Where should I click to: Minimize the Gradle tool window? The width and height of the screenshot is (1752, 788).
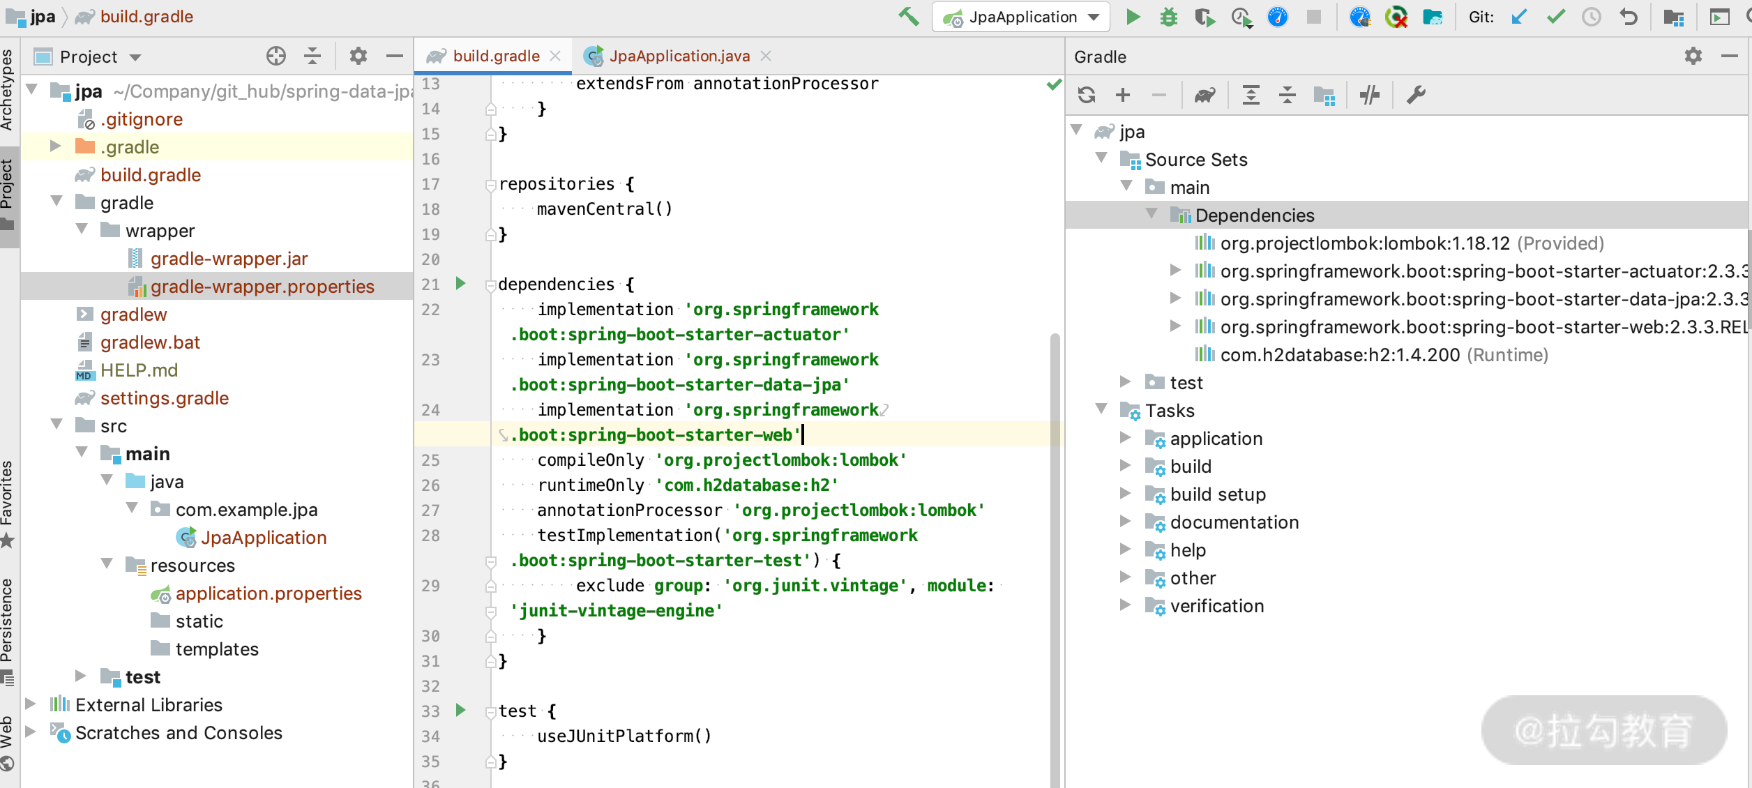tap(1730, 56)
